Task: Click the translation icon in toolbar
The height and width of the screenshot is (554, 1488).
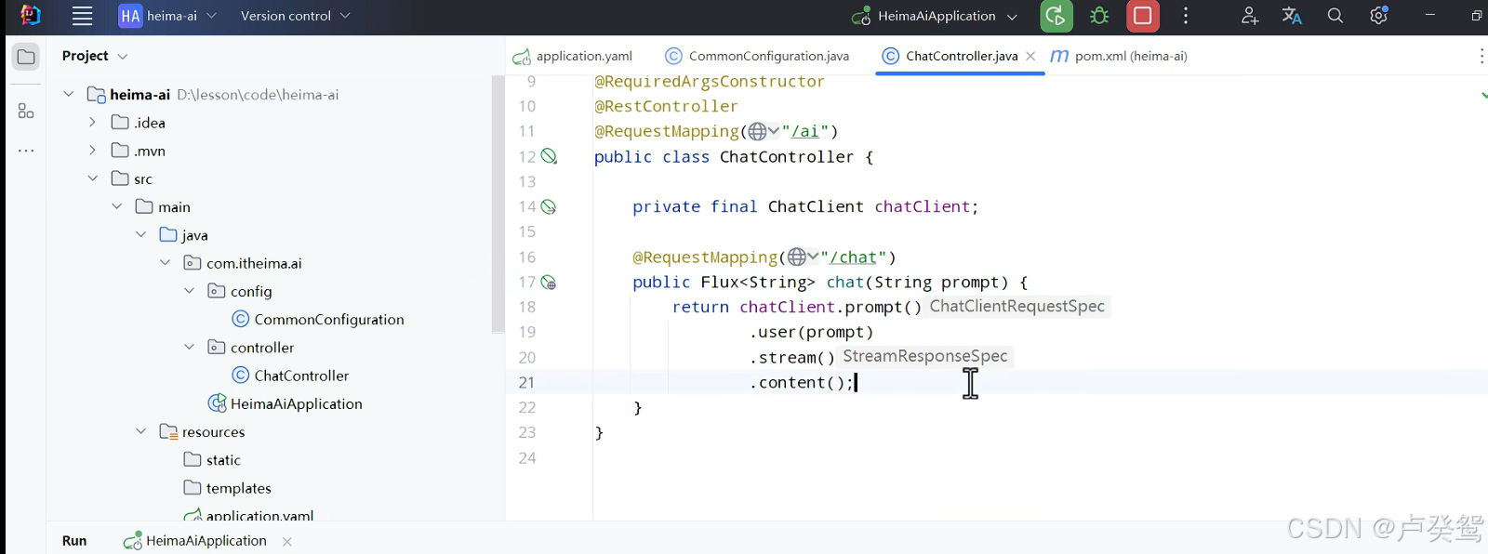Action: [x=1292, y=16]
